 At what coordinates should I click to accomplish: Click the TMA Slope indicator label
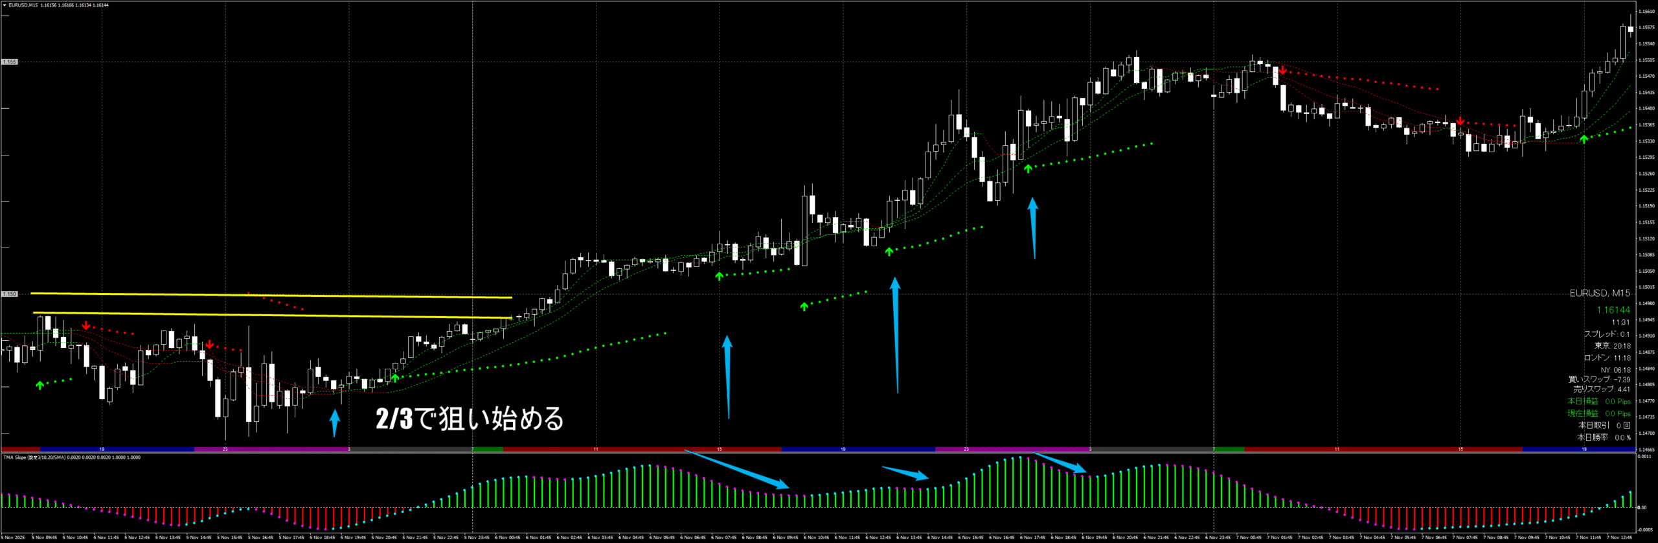(x=71, y=457)
